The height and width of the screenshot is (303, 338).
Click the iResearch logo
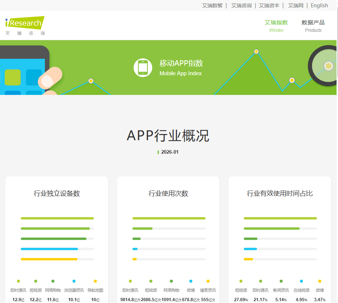[23, 23]
